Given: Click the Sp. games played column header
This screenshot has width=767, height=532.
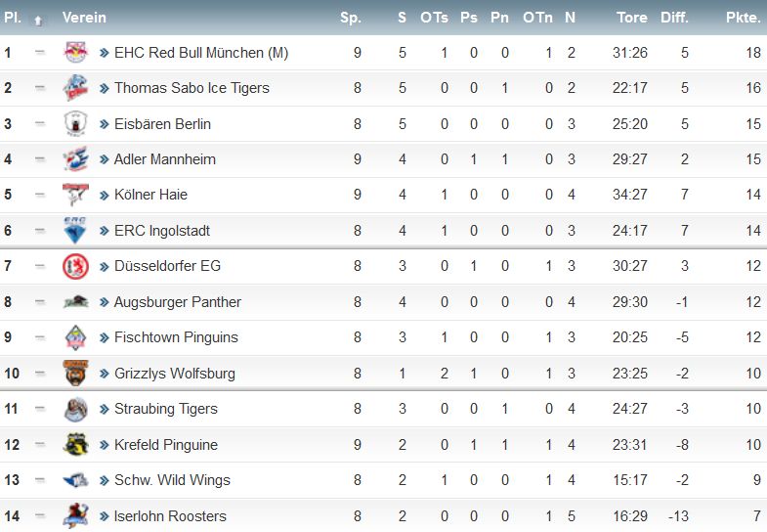Looking at the screenshot, I should (350, 18).
